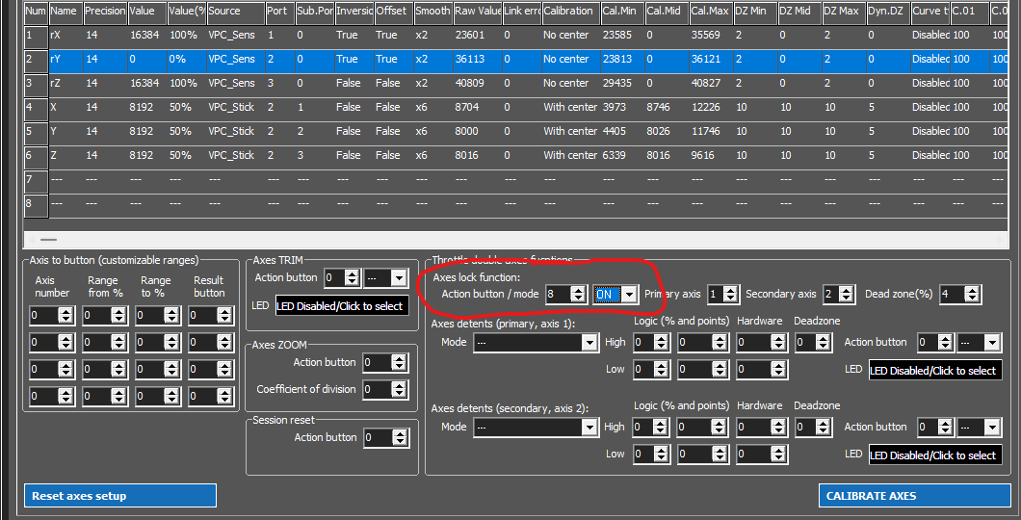The width and height of the screenshot is (1021, 520).
Task: Click the Dead zone percent field
Action: coord(960,294)
